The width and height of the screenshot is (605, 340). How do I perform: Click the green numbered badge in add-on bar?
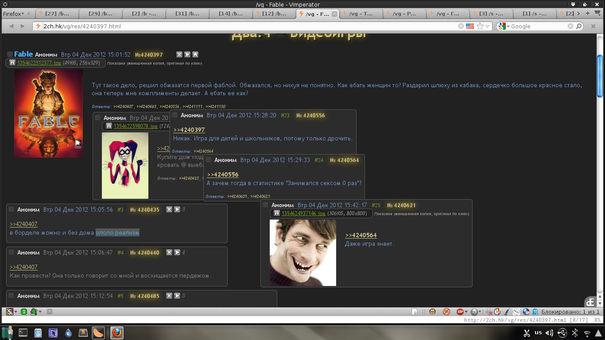click(x=24, y=312)
